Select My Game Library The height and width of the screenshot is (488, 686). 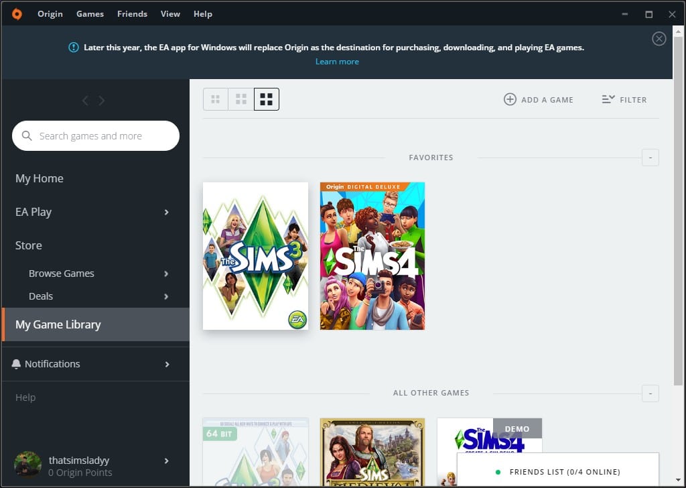tap(95, 324)
